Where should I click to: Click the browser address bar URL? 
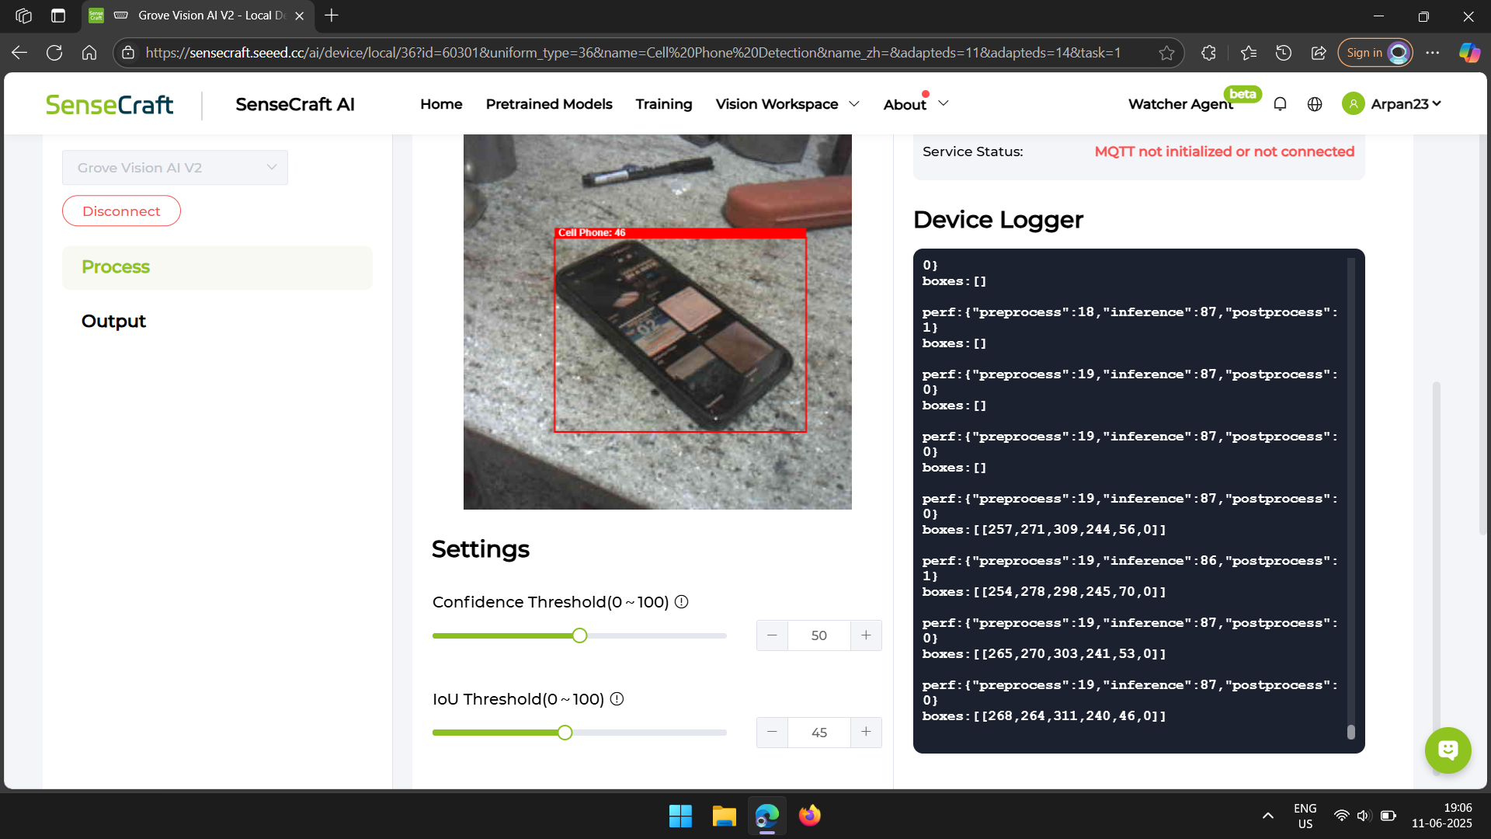[x=633, y=53]
